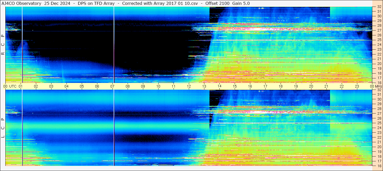Click 16 MHz label on LCP frequency scale

[x=379, y=166]
